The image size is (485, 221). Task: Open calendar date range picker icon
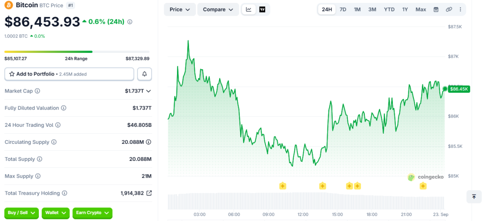[x=436, y=9]
